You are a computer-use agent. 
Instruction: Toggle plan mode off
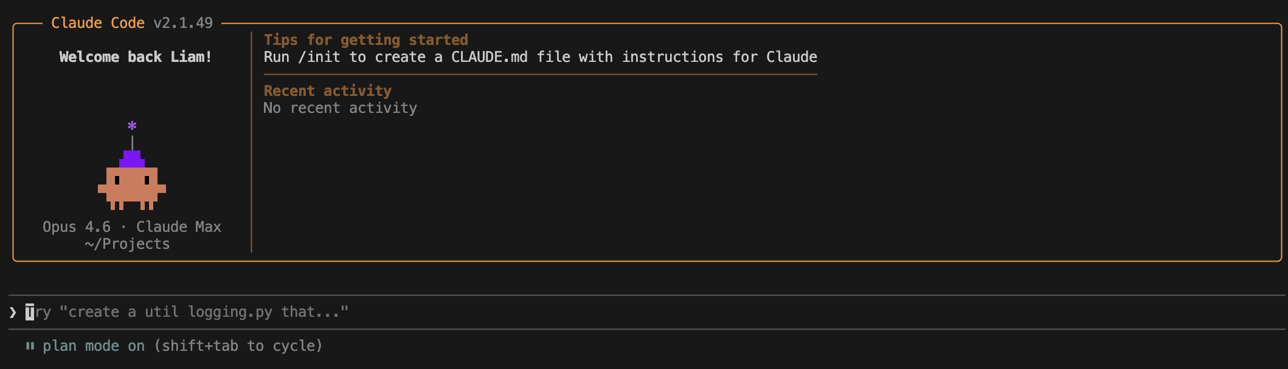coord(92,345)
